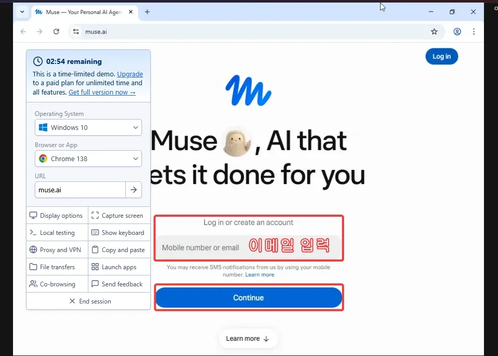498x356 pixels.
Task: Click Launch apps
Action: tap(119, 267)
